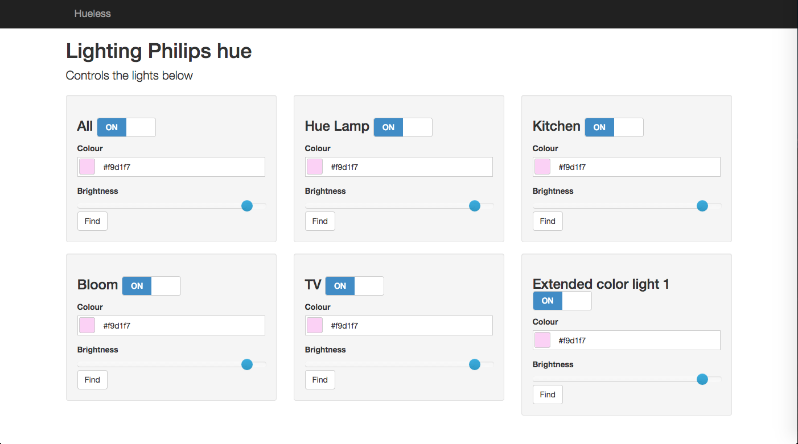Image resolution: width=798 pixels, height=444 pixels.
Task: Open the All card colour swatch
Action: tap(87, 167)
